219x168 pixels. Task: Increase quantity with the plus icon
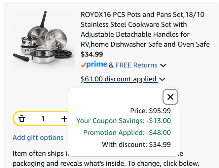(64, 119)
